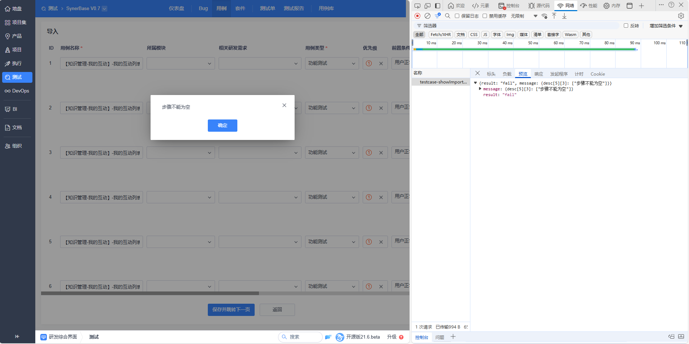
Task: Click the import HAR up-arrow icon
Action: (554, 16)
